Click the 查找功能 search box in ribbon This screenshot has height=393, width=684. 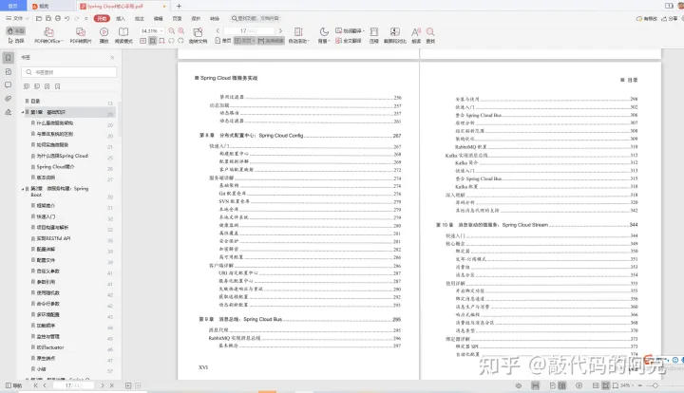[x=256, y=18]
